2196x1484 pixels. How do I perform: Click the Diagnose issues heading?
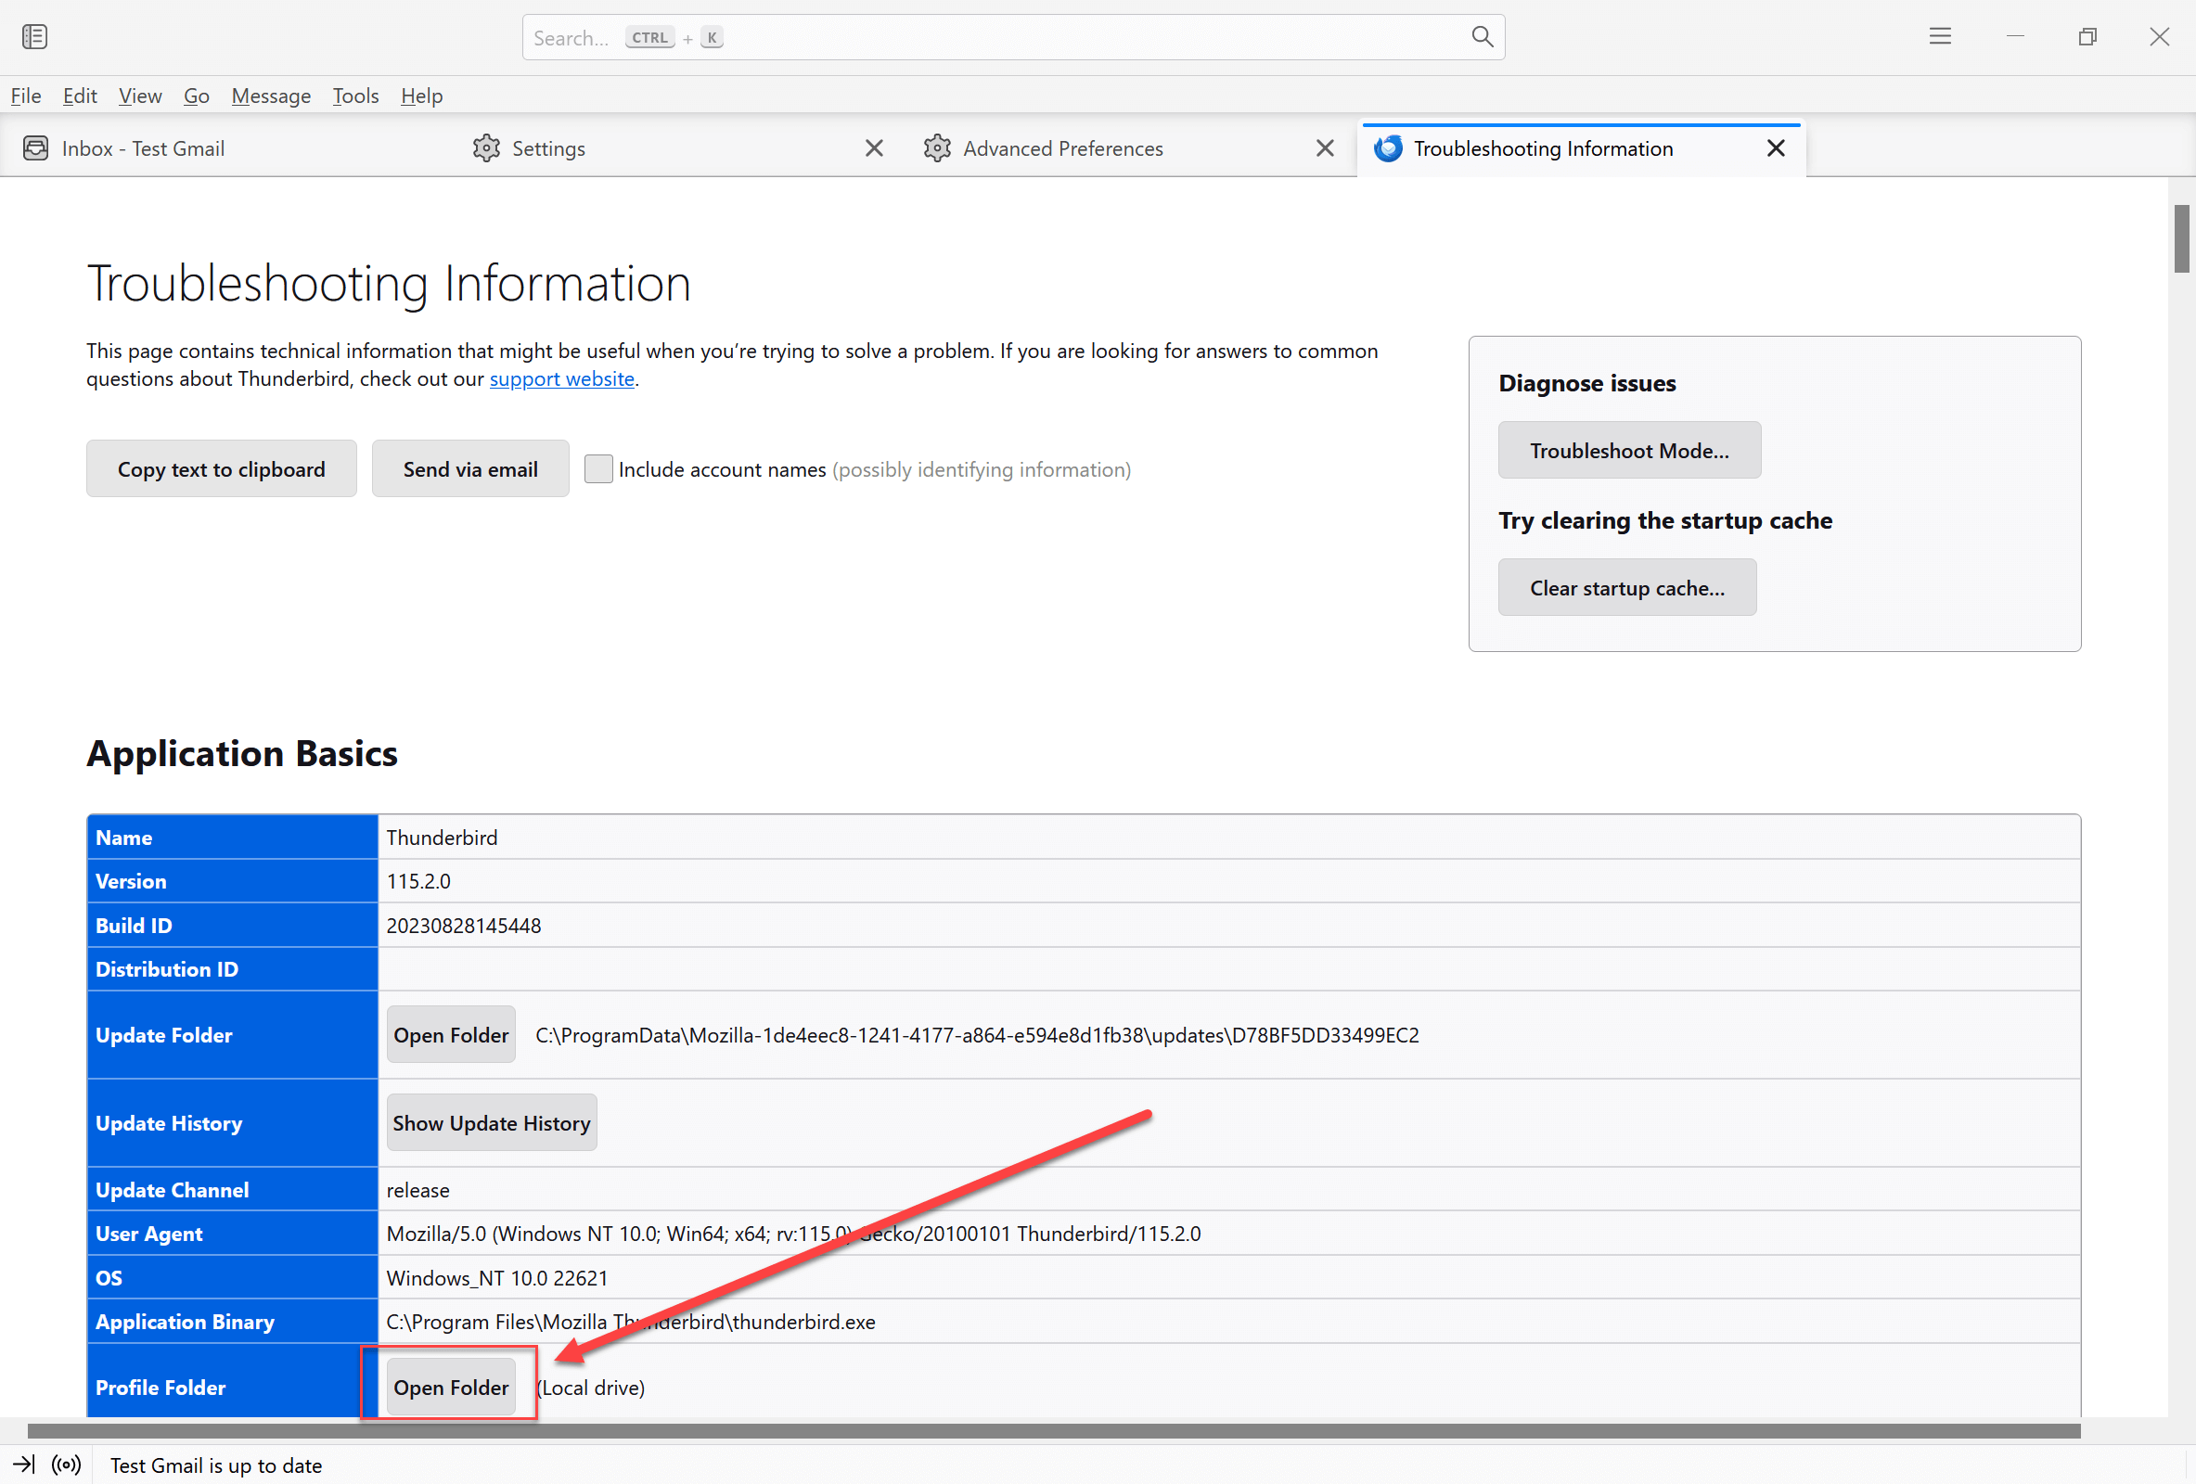pyautogui.click(x=1586, y=382)
